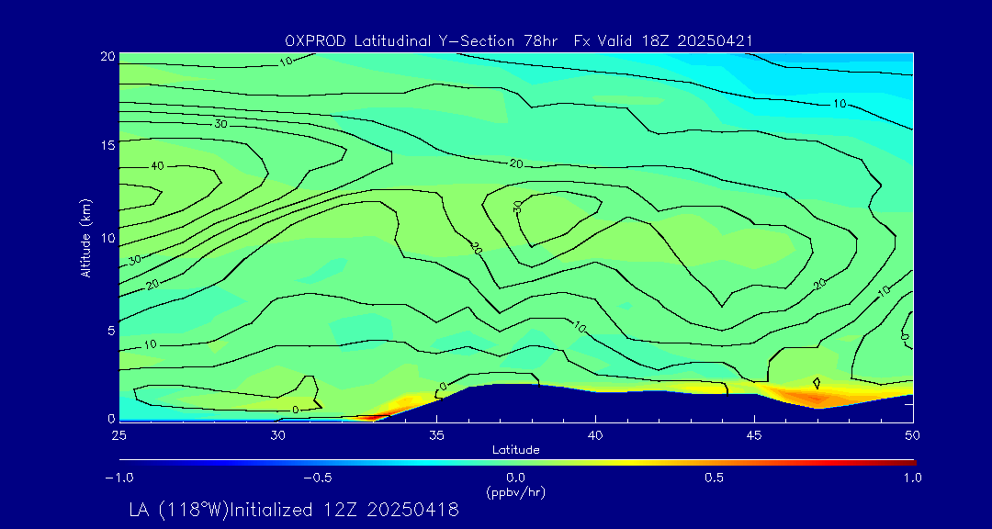This screenshot has height=529, width=992.
Task: Click the dark blue end of color bar
Action: (128, 463)
